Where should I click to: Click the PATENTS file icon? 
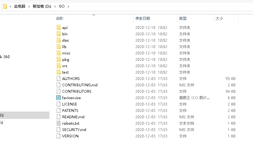point(59,111)
